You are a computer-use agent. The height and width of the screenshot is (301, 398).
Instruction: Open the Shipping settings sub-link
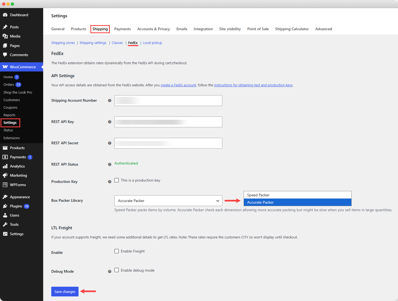(x=93, y=43)
